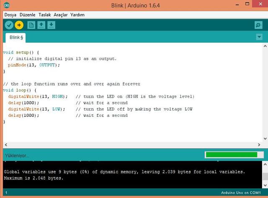
Task: Click the first 'delay(1000);' after digitalWrite HIGH
Action: pos(23,103)
